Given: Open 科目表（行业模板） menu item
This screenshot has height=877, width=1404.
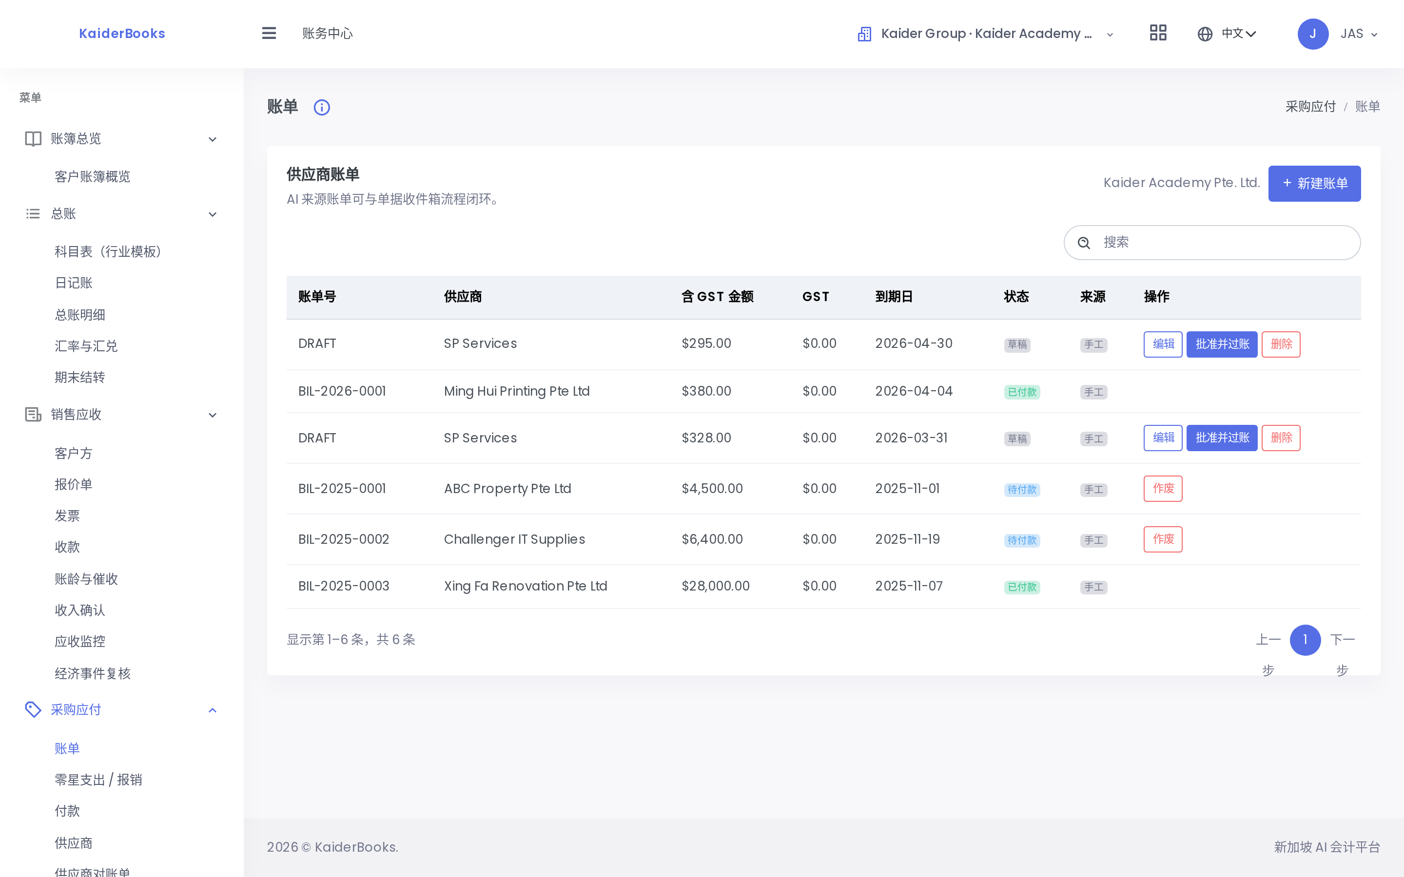Looking at the screenshot, I should [x=110, y=252].
